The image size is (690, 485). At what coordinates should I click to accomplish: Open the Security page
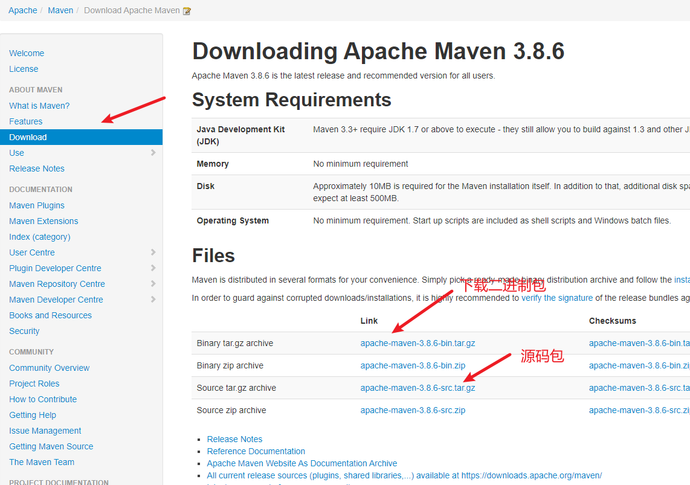24,331
